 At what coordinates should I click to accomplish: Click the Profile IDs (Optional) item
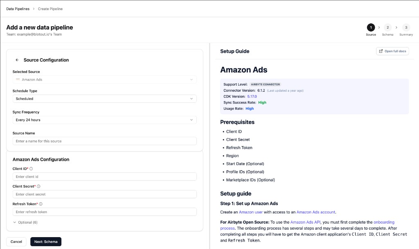pos(245,172)
